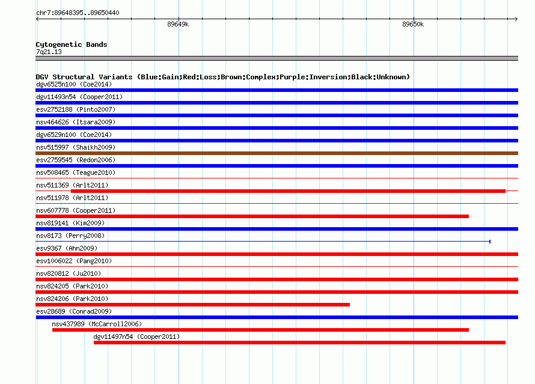Click the dgv11497n54 (Cooper2011) label

tap(136, 337)
